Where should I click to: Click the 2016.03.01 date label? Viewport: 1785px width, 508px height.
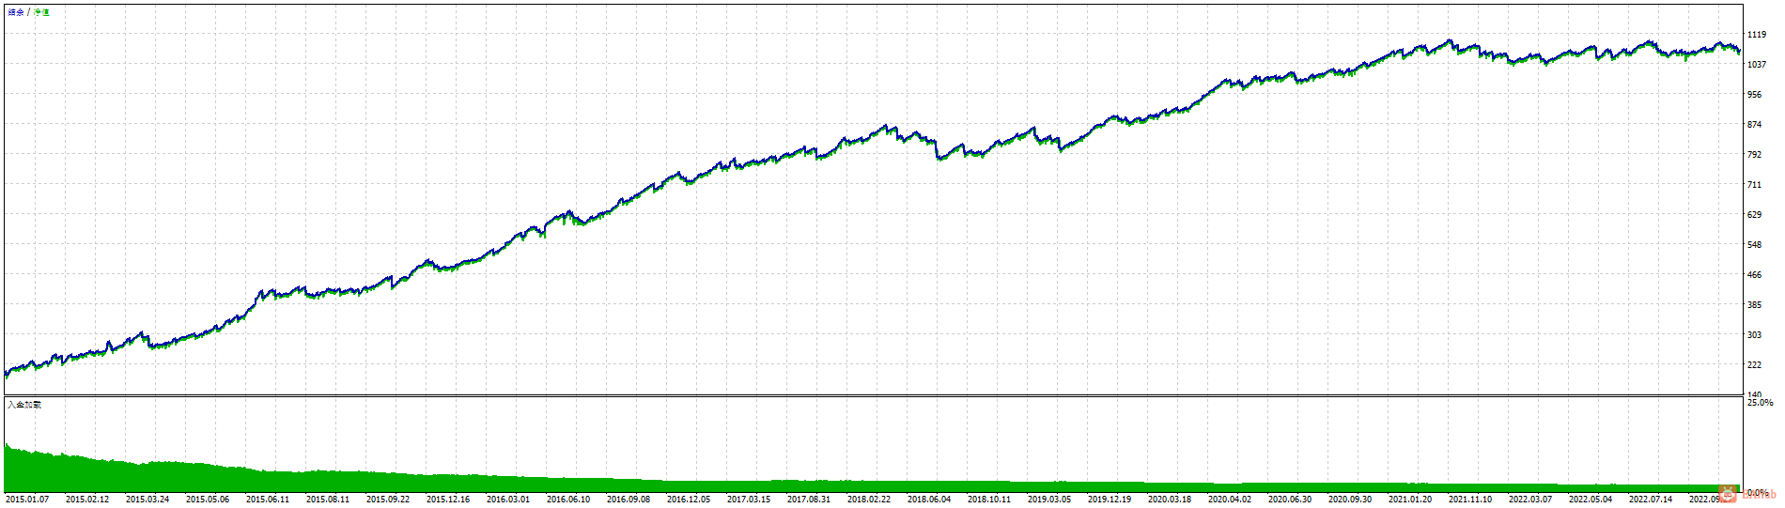click(x=508, y=500)
